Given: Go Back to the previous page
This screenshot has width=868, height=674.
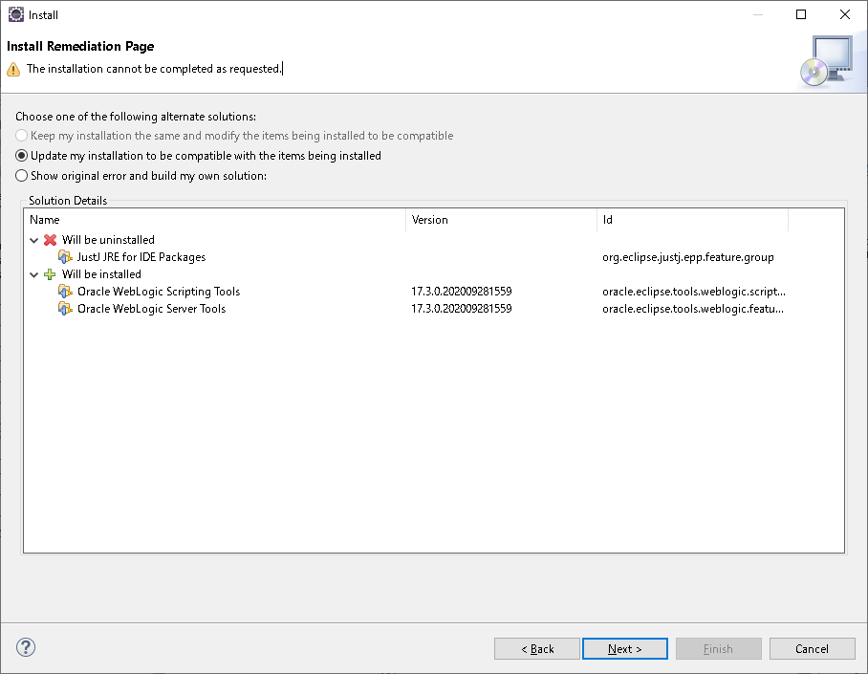Looking at the screenshot, I should tap(537, 648).
